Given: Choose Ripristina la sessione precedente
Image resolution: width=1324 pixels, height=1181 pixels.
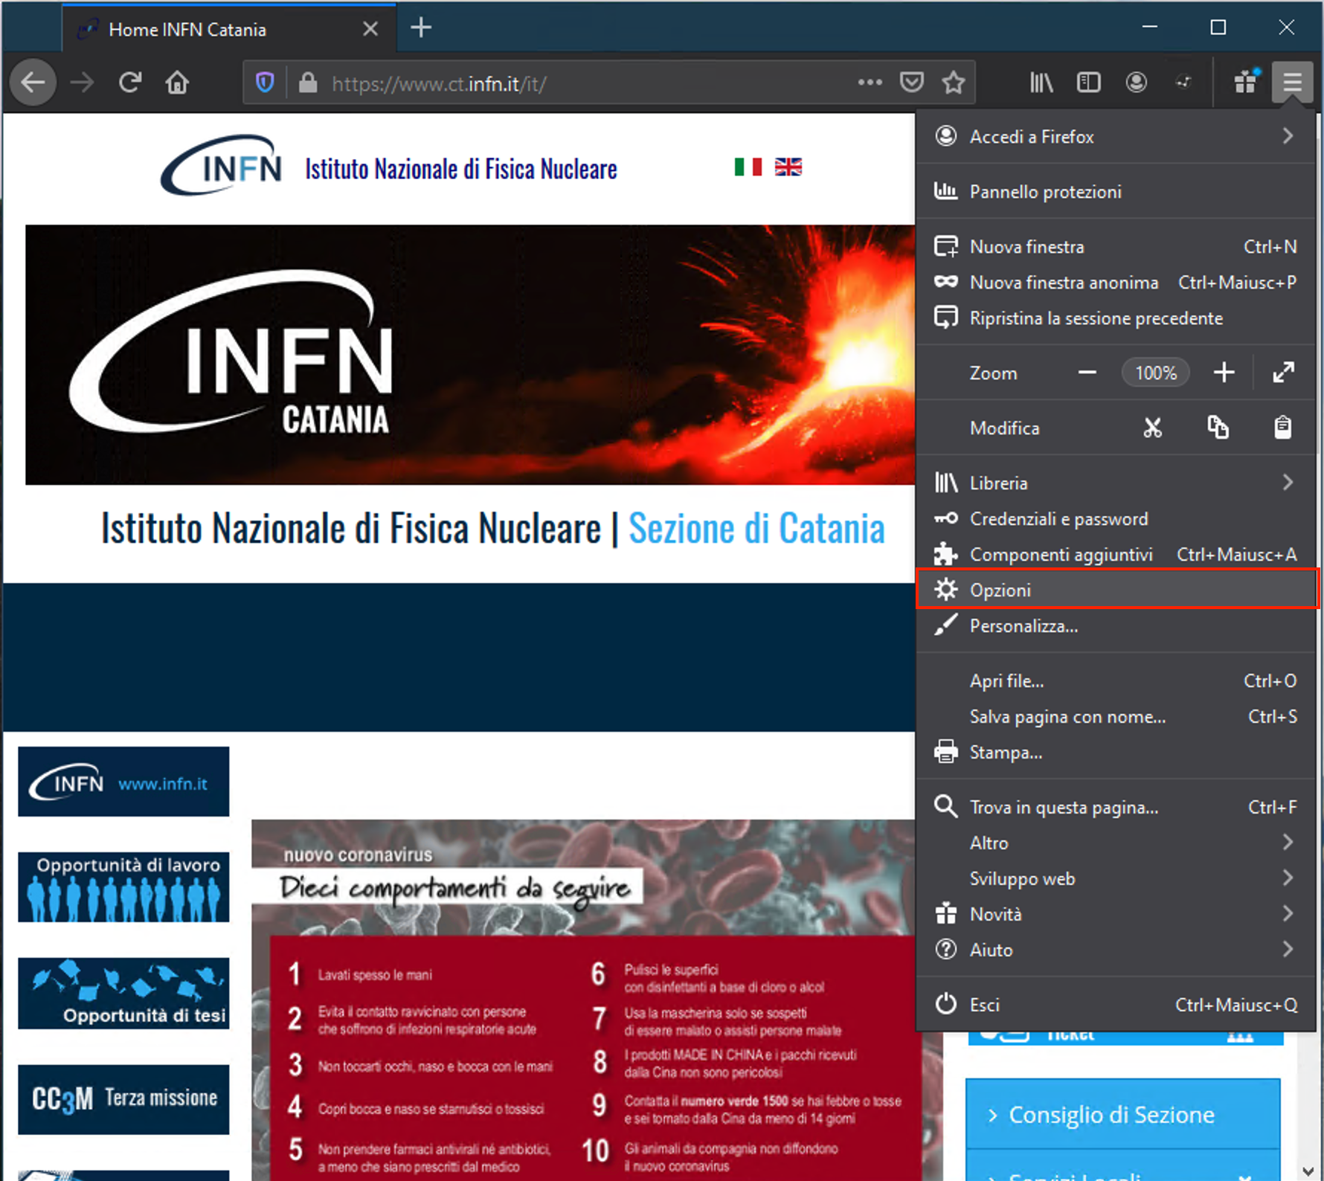Looking at the screenshot, I should [1116, 318].
